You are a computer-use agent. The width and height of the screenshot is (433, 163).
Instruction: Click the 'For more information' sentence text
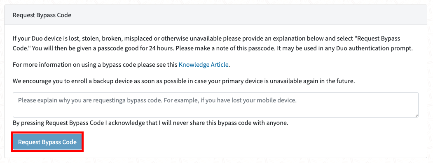coord(122,65)
